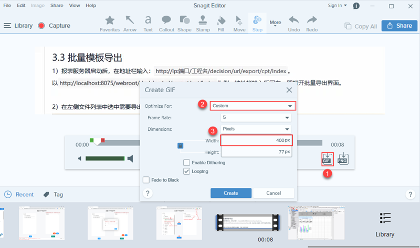Open the Share menu
This screenshot has width=420, height=248.
point(57,5)
